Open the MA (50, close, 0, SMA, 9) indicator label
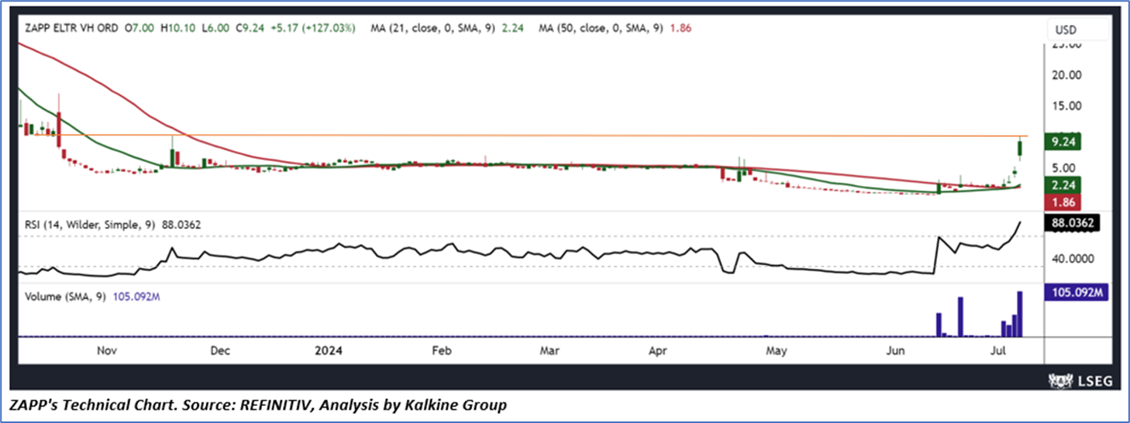 pos(601,28)
